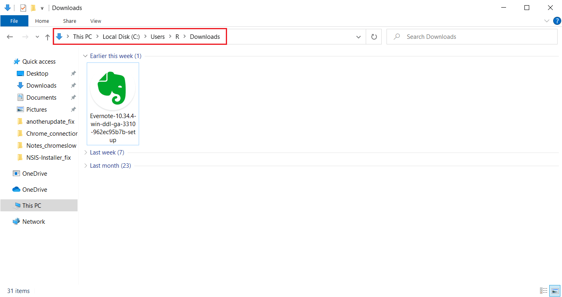Click This PC in the address path
562x297 pixels.
82,36
